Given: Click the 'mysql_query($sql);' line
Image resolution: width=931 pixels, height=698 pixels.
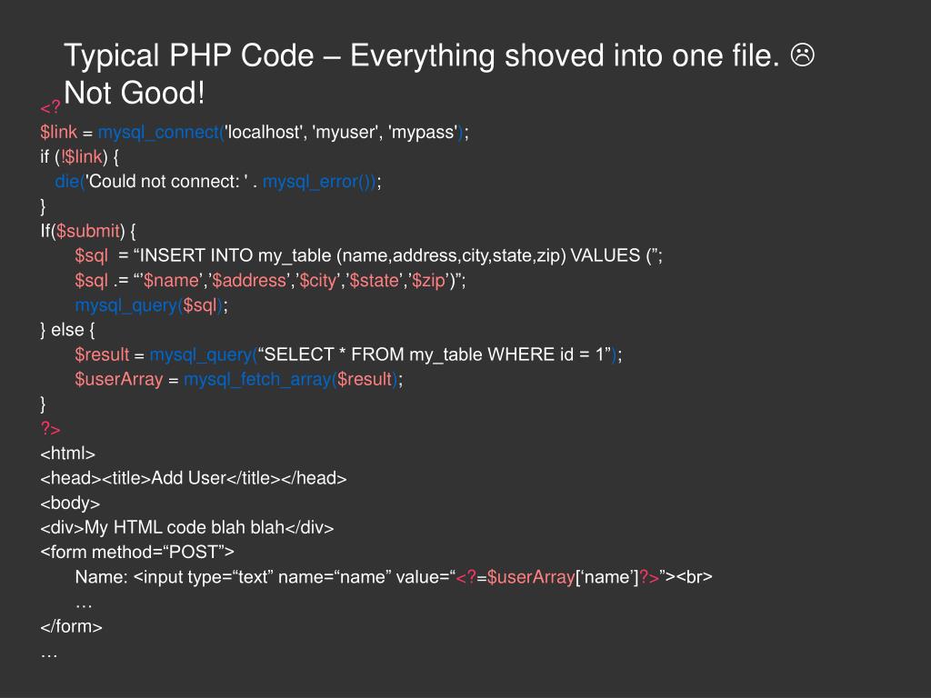Looking at the screenshot, I should [152, 305].
